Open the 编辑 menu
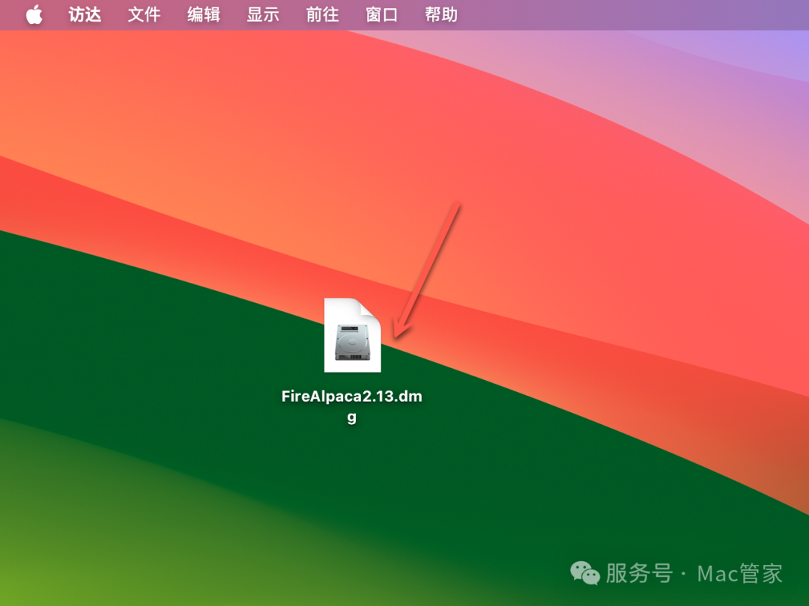809x606 pixels. [203, 14]
